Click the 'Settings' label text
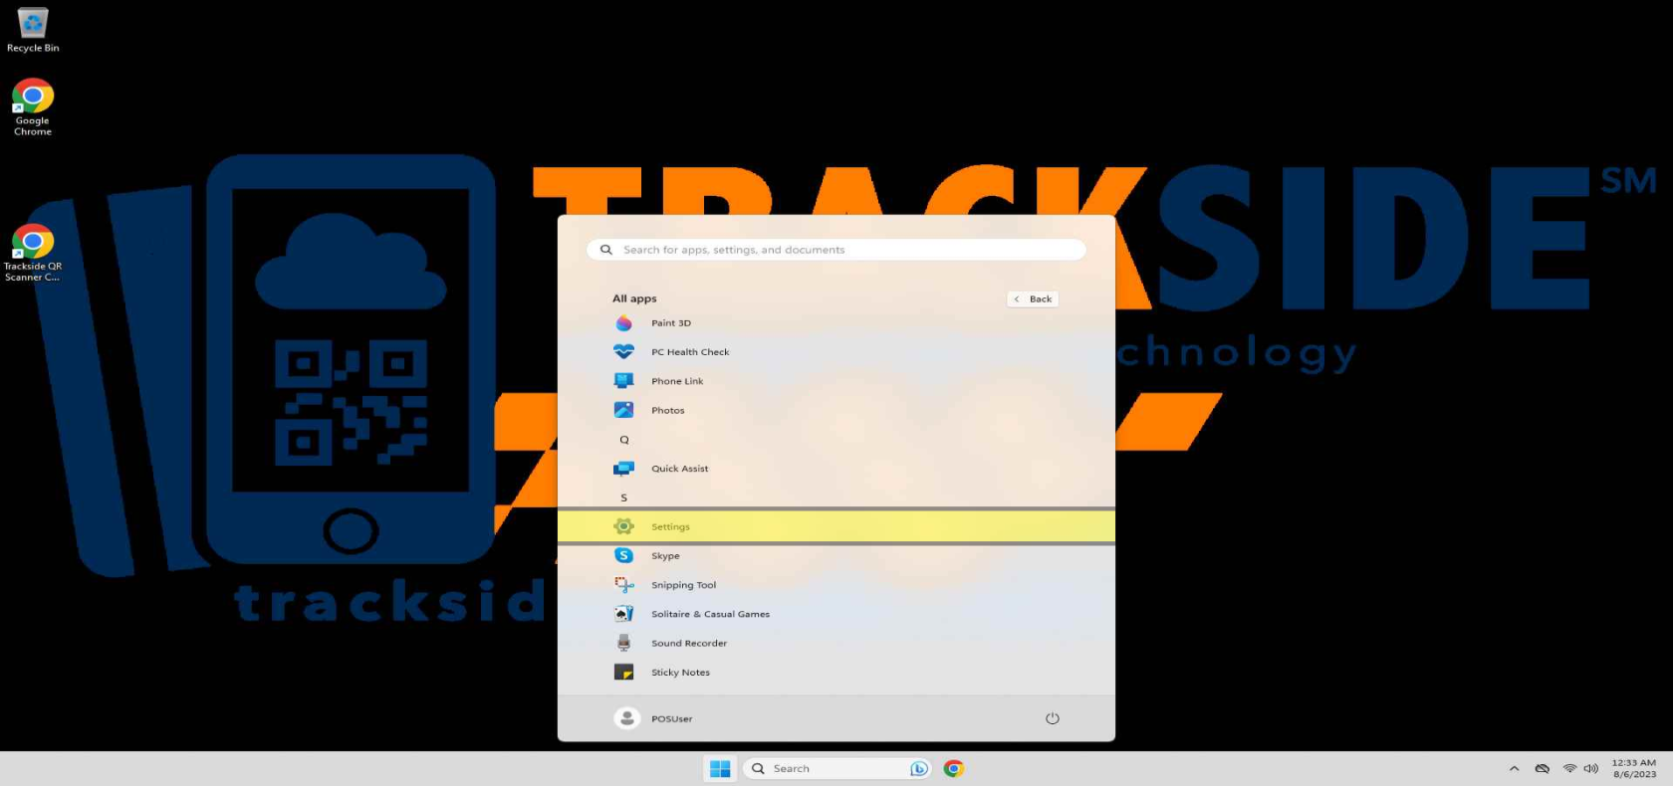This screenshot has width=1673, height=786. tap(670, 527)
